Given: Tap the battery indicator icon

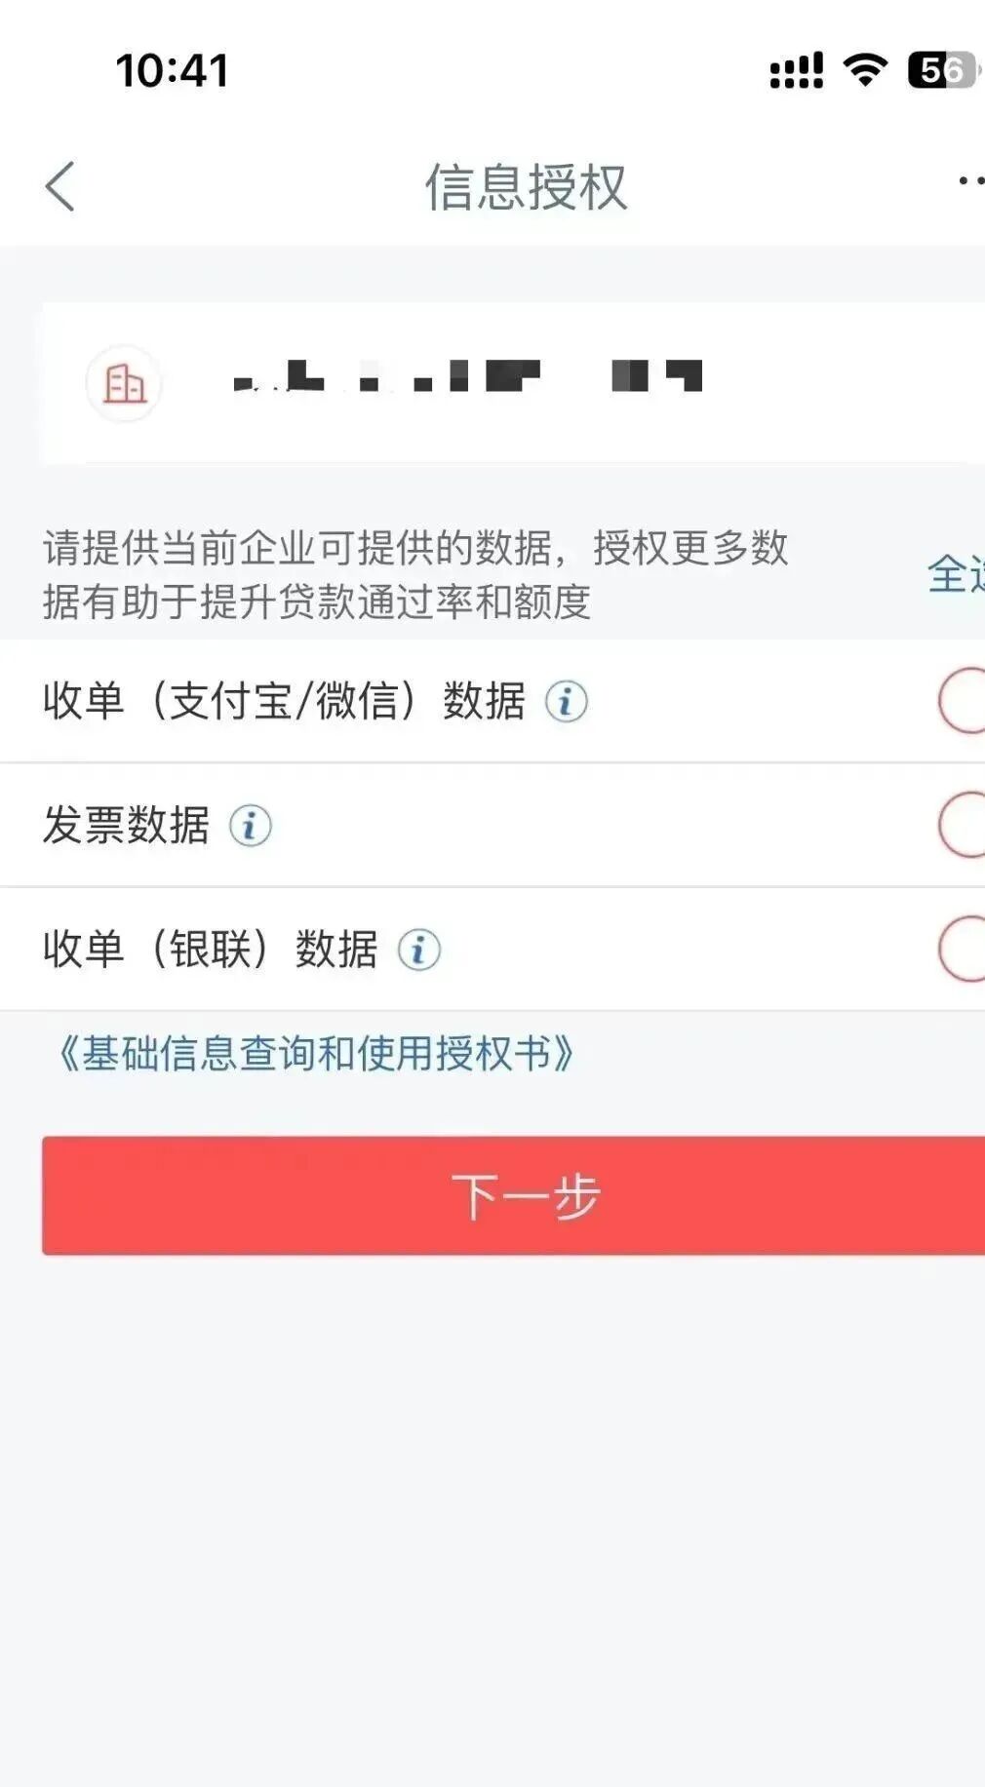Looking at the screenshot, I should pyautogui.click(x=942, y=70).
